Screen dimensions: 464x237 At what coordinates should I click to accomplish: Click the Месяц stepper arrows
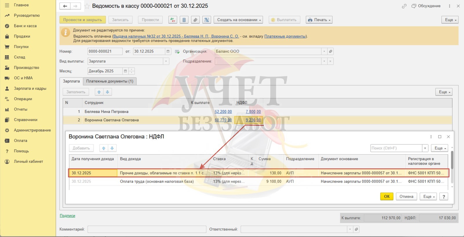point(132,71)
